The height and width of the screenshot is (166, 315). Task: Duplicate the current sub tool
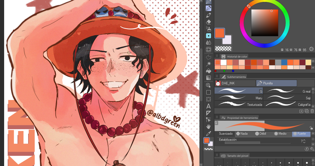click(306, 111)
